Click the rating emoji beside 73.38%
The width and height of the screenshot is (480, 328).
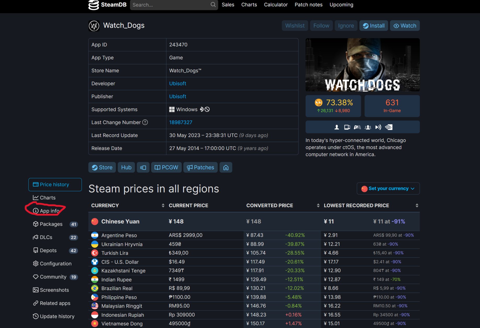pos(319,103)
